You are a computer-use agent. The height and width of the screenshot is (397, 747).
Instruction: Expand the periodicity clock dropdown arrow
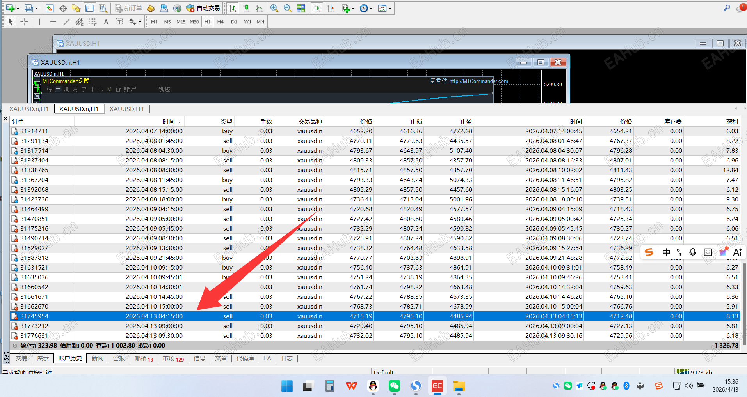pos(371,8)
